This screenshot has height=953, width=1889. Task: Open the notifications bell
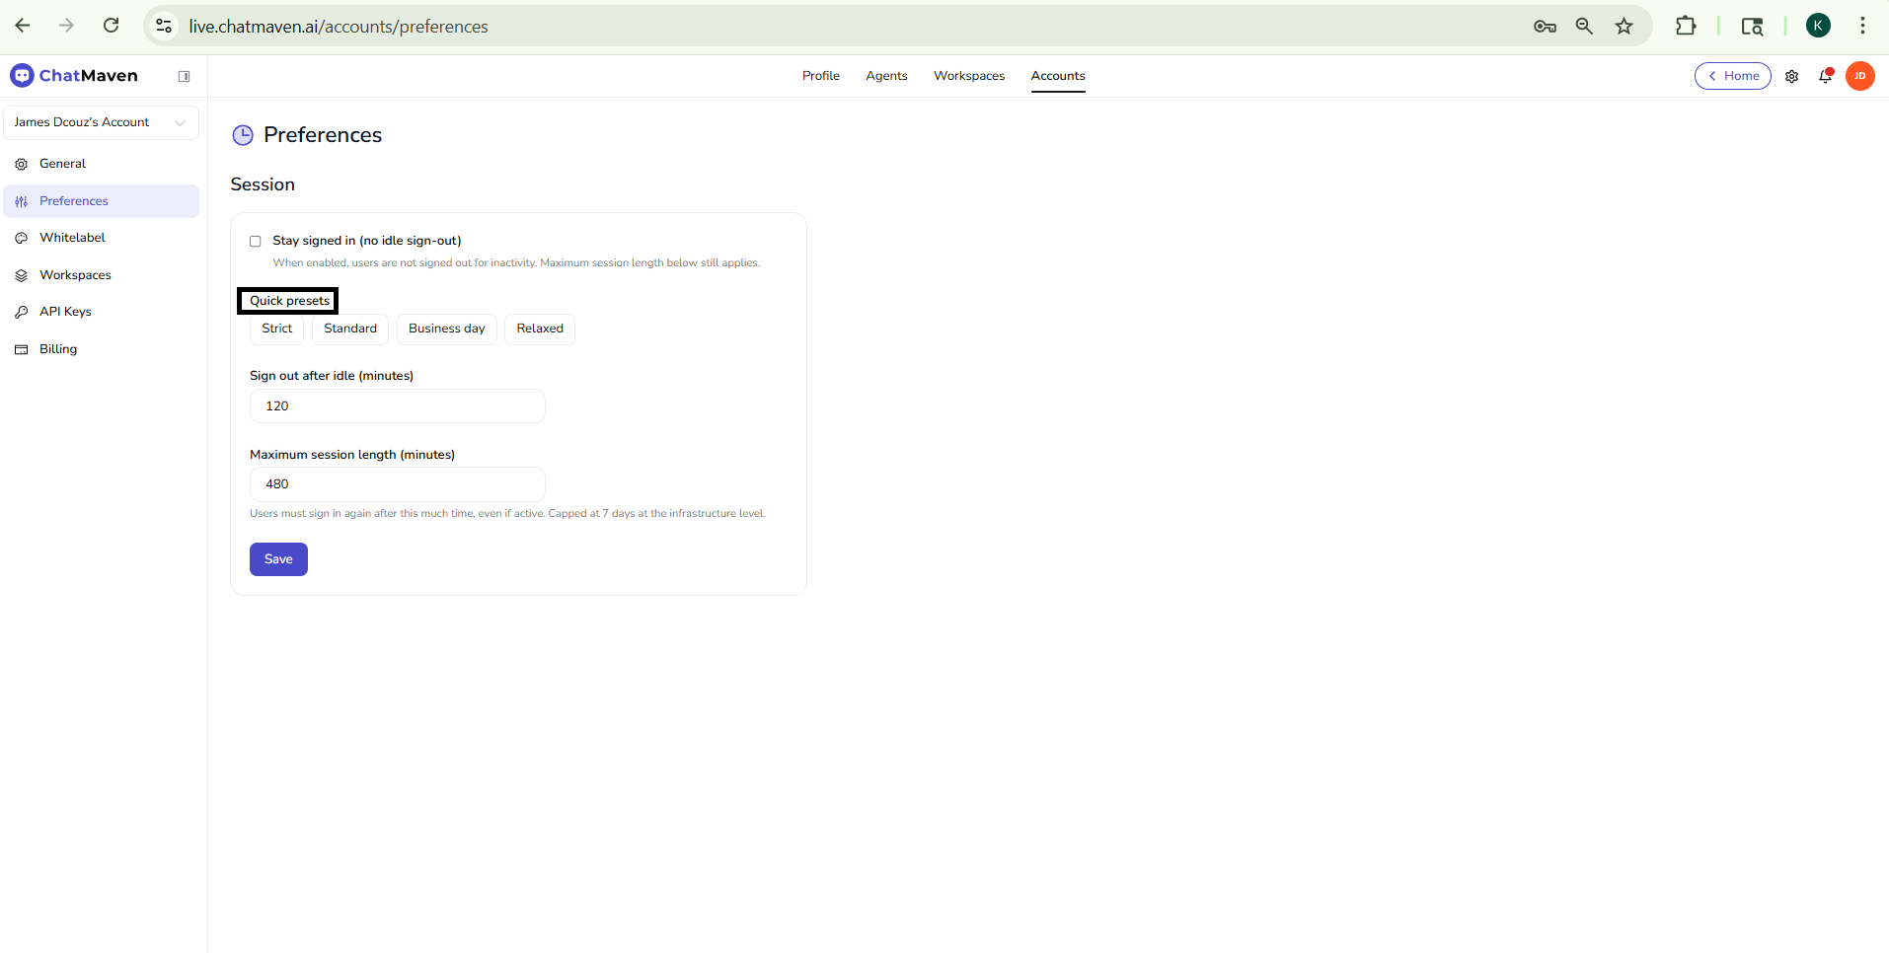pyautogui.click(x=1825, y=76)
